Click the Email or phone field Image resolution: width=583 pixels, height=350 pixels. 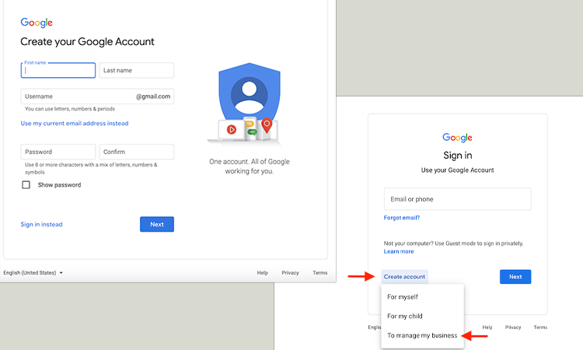point(458,199)
